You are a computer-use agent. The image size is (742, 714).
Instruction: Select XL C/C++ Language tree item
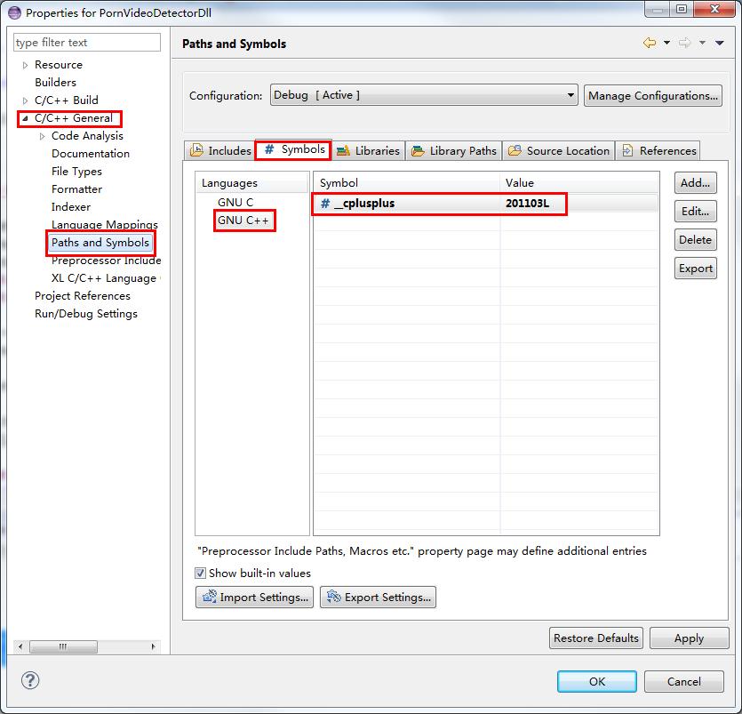(104, 278)
